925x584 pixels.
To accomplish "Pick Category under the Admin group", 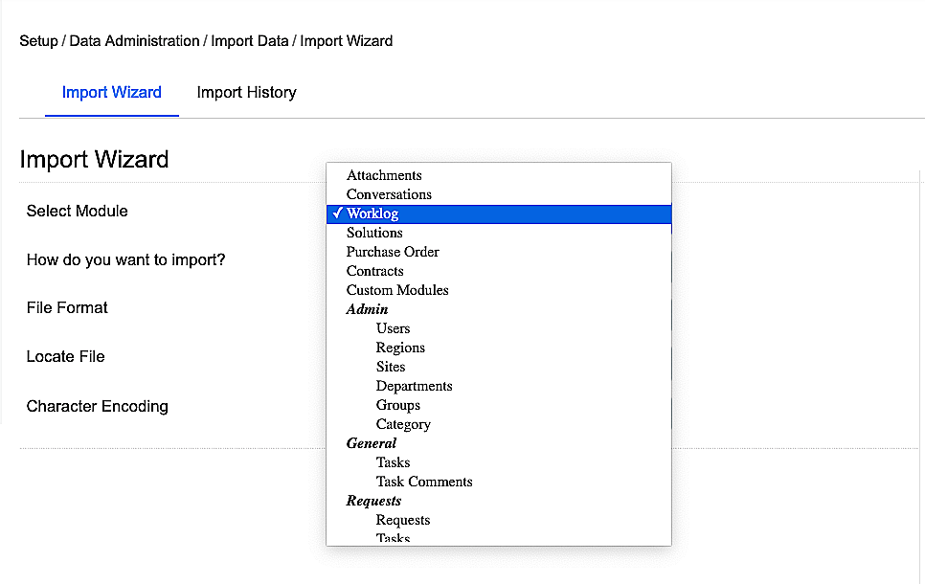I will (x=403, y=424).
